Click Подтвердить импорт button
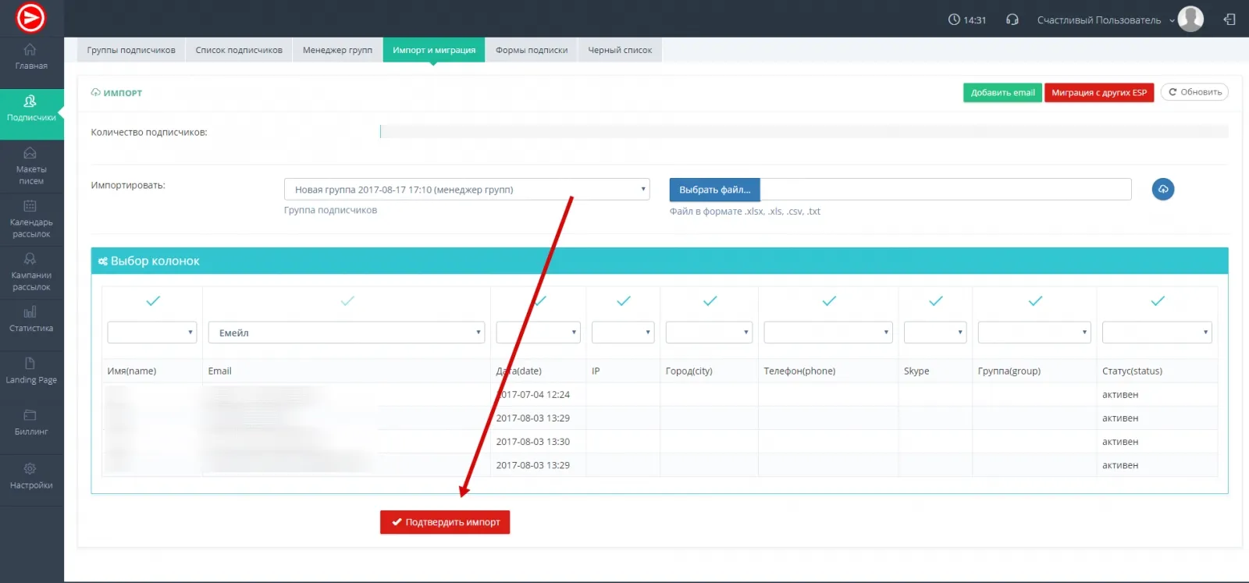Screen dimensions: 1249x583 click(445, 522)
